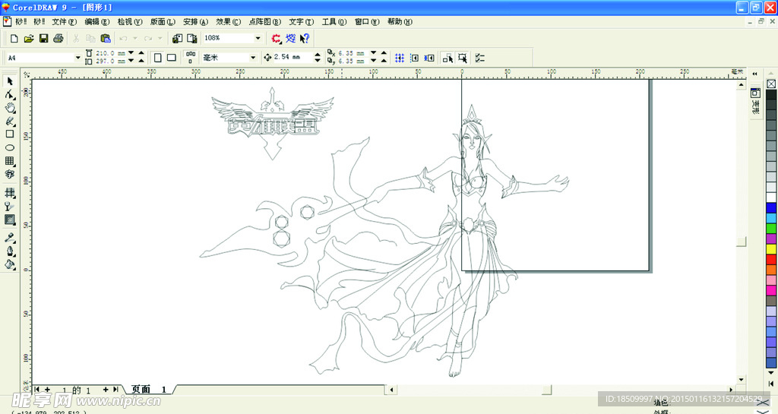The image size is (778, 414).
Task: Click the Paste clipboard icon
Action: (106, 39)
